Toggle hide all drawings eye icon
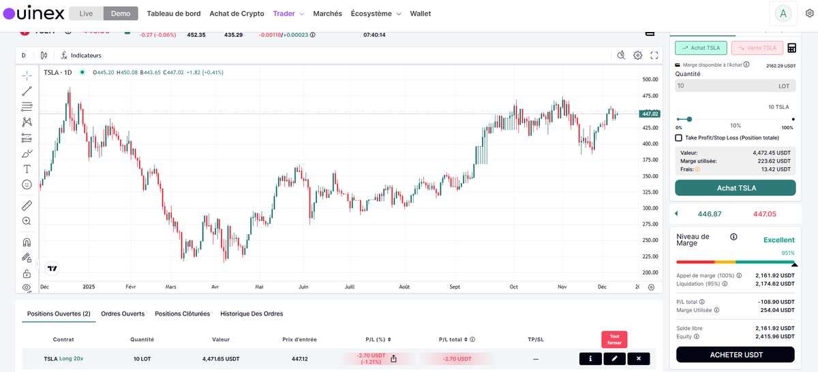The width and height of the screenshot is (818, 372). pyautogui.click(x=27, y=288)
